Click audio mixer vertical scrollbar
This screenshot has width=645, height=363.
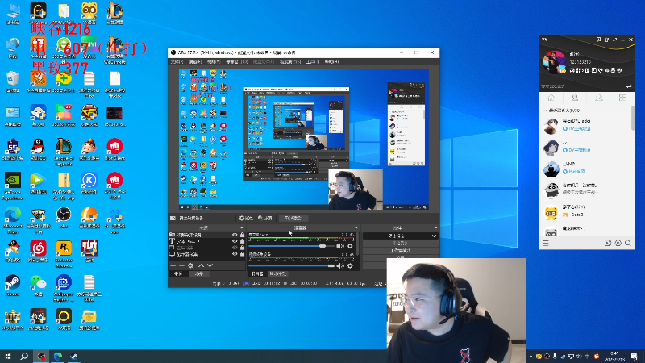coord(357,244)
